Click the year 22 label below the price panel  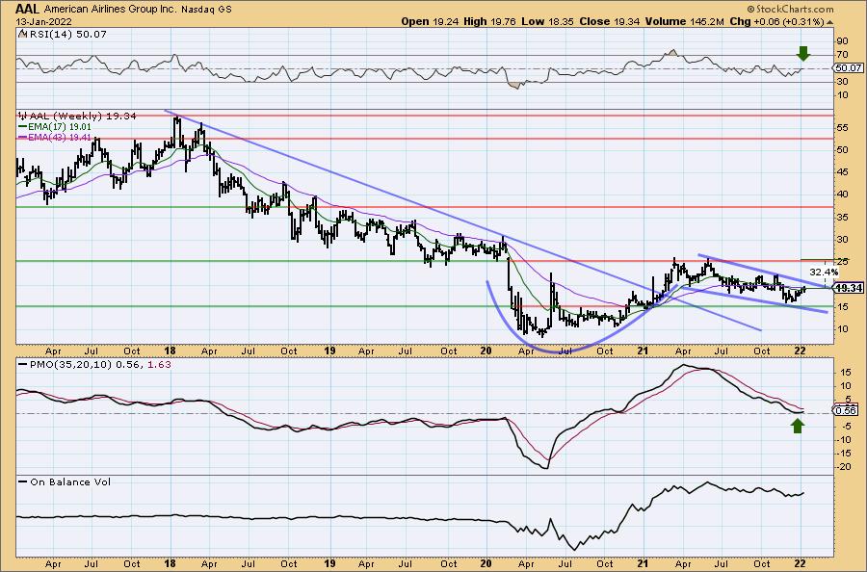click(800, 351)
